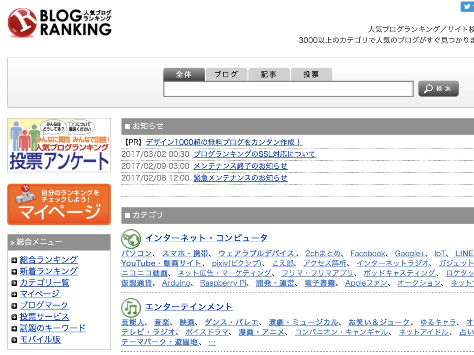This screenshot has height=355, width=474.
Task: Click the arrow icon beside 総合ランキング
Action: click(14, 260)
